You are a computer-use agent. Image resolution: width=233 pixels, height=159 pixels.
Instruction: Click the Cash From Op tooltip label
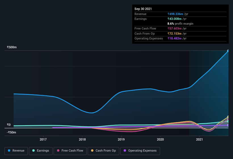coord(144,34)
